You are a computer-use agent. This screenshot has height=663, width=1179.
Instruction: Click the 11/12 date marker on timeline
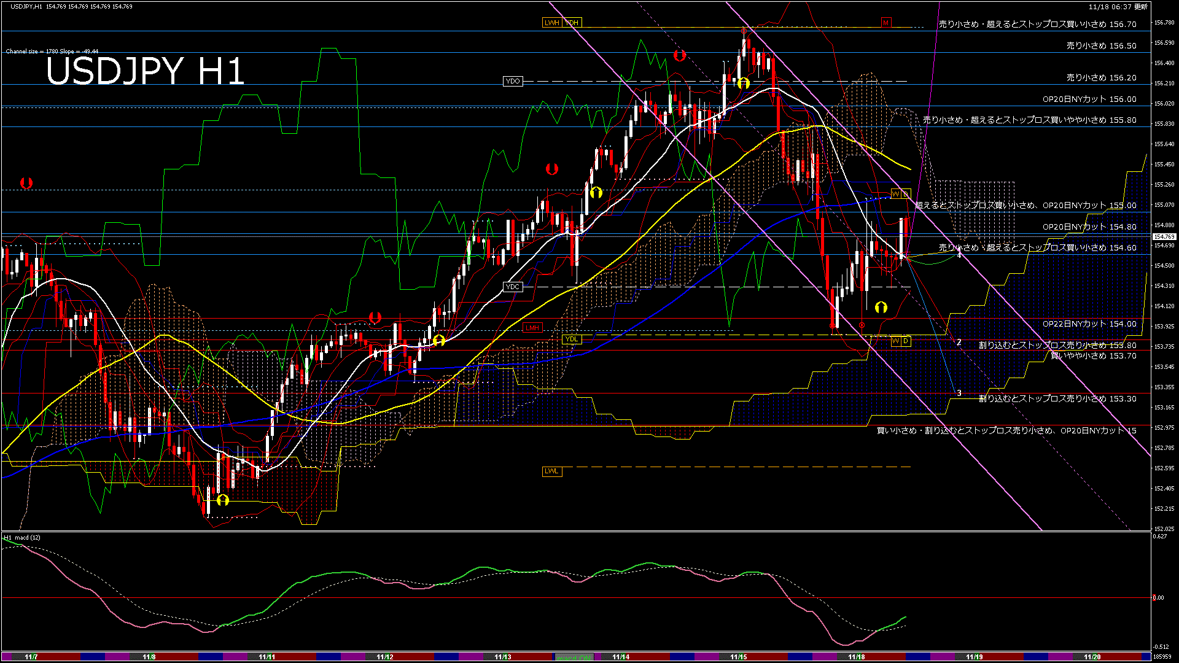click(384, 657)
